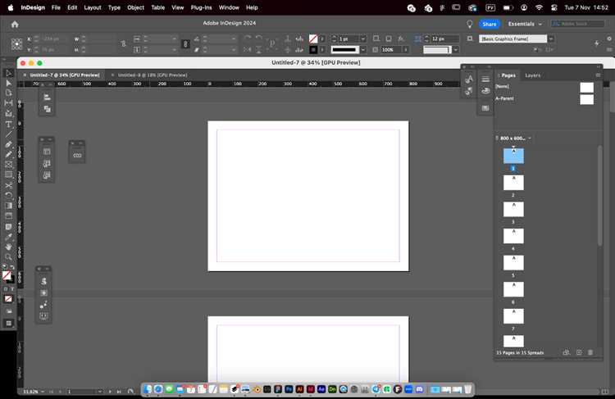Switch to the Untitled-8 document tab
615x399 pixels.
click(x=153, y=75)
